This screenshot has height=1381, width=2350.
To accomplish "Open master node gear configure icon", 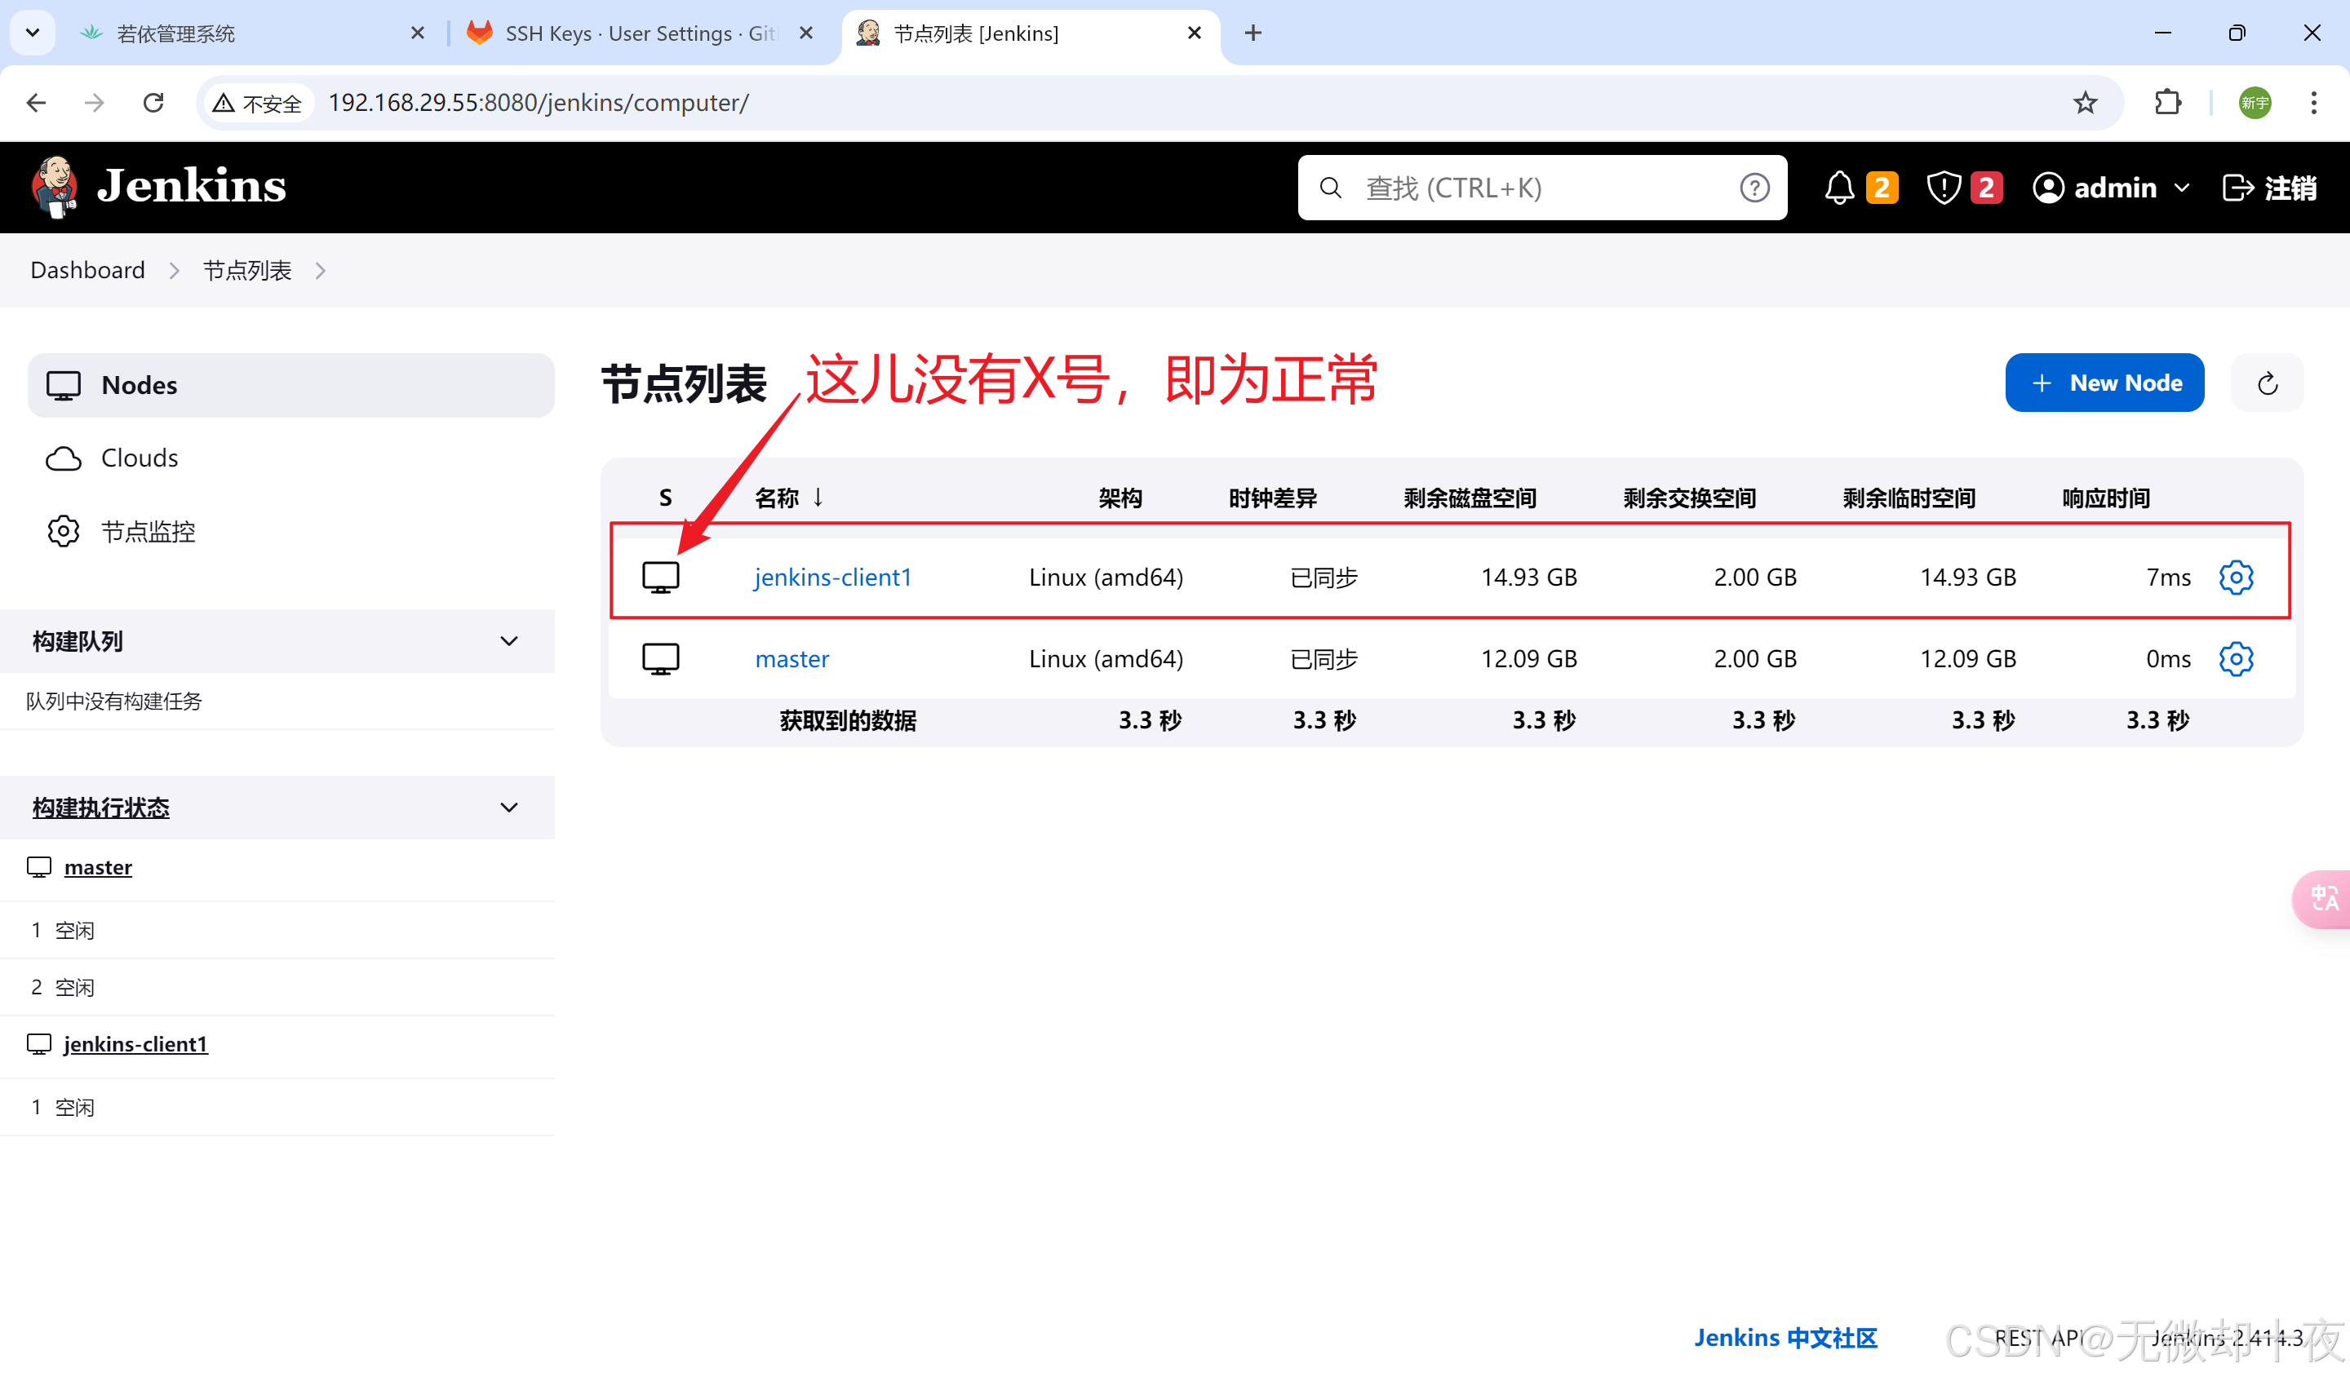I will [2235, 658].
